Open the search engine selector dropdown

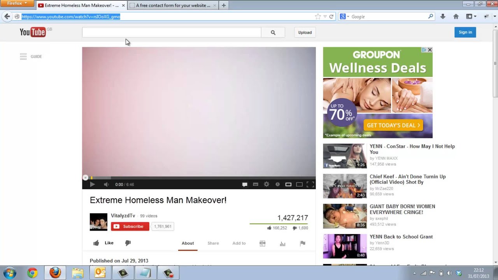point(344,17)
